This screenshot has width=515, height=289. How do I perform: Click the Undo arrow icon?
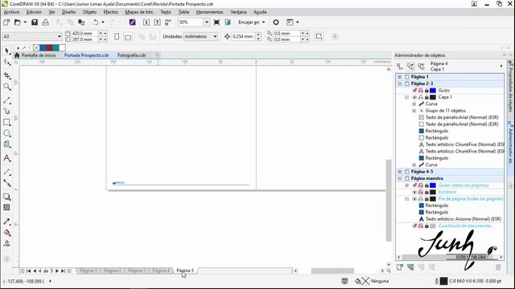point(95,22)
